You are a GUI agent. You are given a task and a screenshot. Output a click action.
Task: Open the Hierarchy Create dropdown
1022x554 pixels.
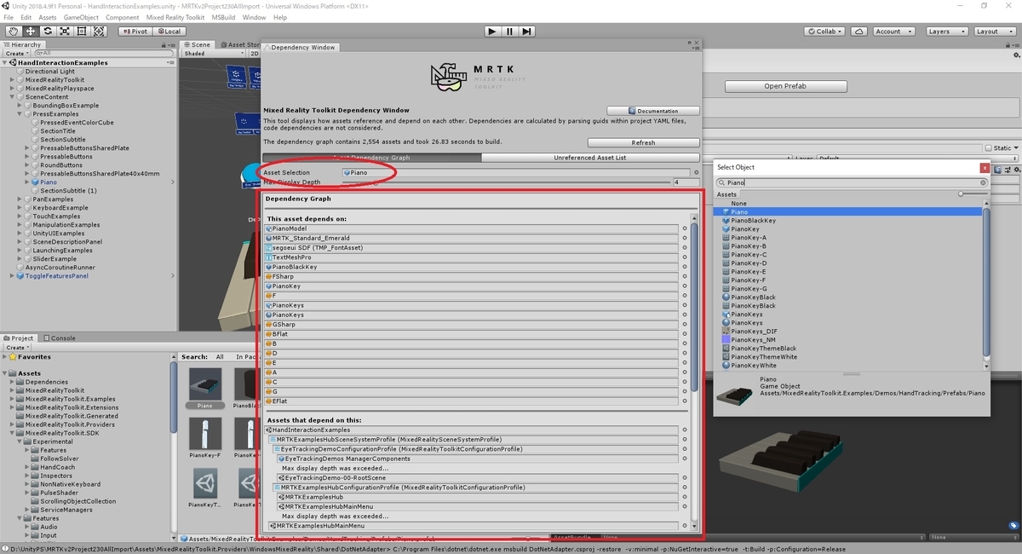tap(17, 53)
